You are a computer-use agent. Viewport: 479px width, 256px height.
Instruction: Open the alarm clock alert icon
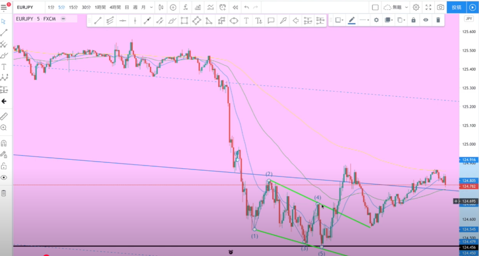[x=222, y=7]
